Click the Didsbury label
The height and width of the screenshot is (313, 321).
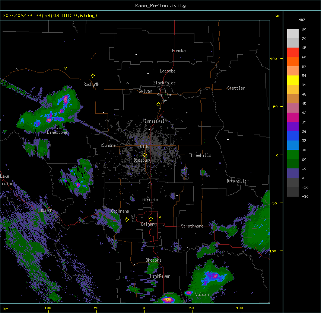[x=143, y=160]
